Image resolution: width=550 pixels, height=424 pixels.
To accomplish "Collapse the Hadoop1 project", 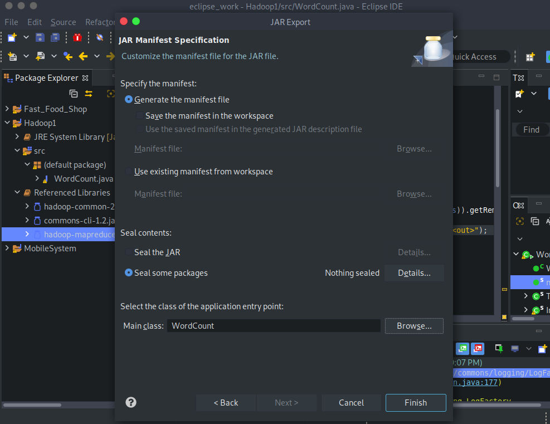I will [7, 123].
